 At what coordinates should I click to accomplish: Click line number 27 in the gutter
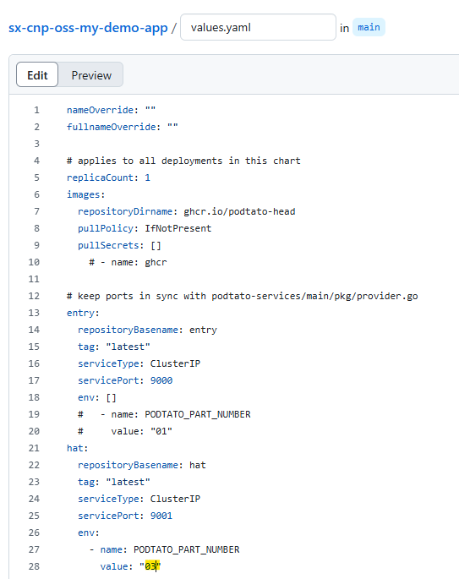coord(34,549)
